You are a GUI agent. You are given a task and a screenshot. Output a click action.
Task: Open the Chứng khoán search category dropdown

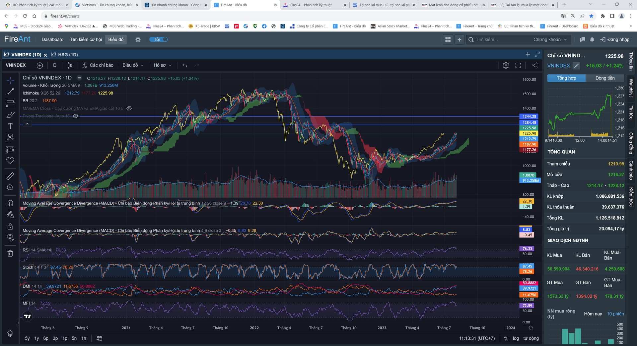pyautogui.click(x=550, y=39)
